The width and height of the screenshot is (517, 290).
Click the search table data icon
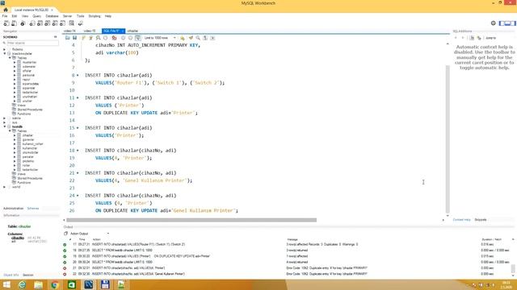pos(72,23)
